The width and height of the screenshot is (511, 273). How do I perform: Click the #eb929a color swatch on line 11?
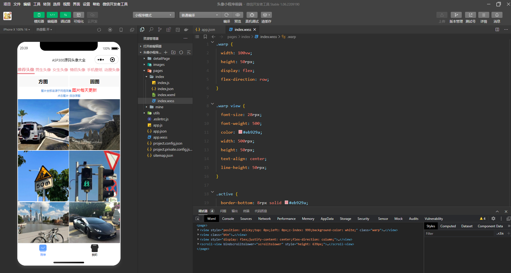[240, 132]
